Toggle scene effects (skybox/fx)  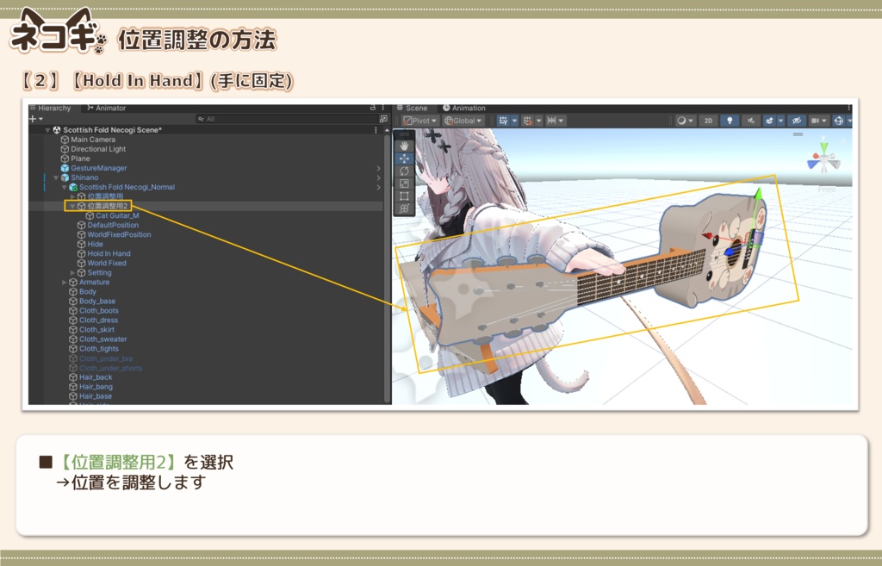click(769, 121)
